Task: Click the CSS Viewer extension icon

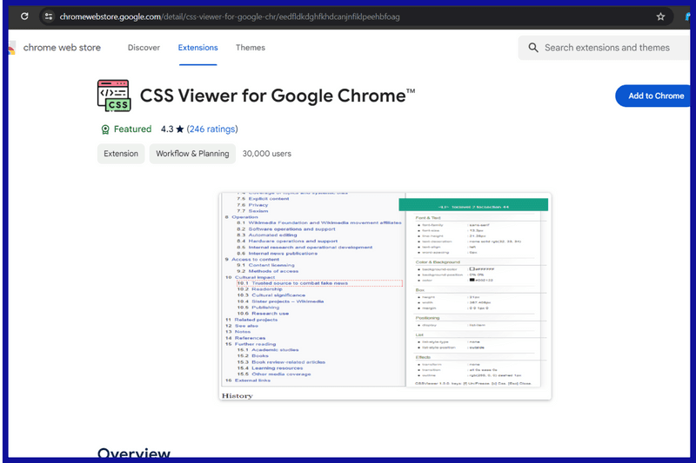Action: pyautogui.click(x=114, y=96)
